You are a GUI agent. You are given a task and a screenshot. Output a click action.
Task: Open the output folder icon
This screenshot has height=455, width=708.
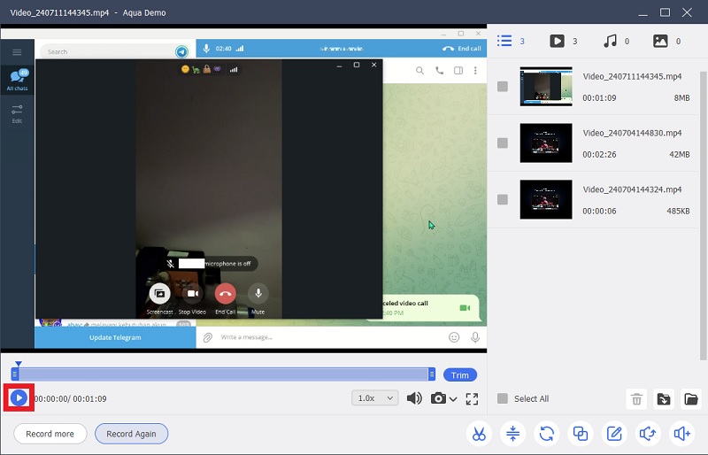691,399
